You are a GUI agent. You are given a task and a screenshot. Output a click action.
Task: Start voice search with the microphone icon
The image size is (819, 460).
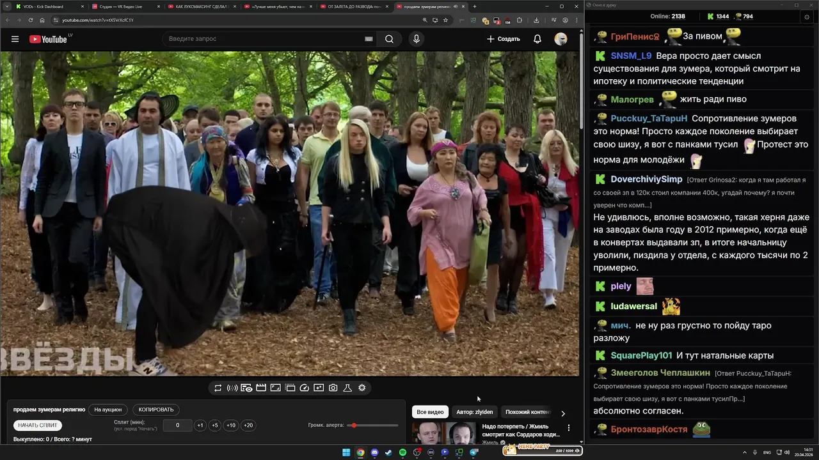pos(417,39)
